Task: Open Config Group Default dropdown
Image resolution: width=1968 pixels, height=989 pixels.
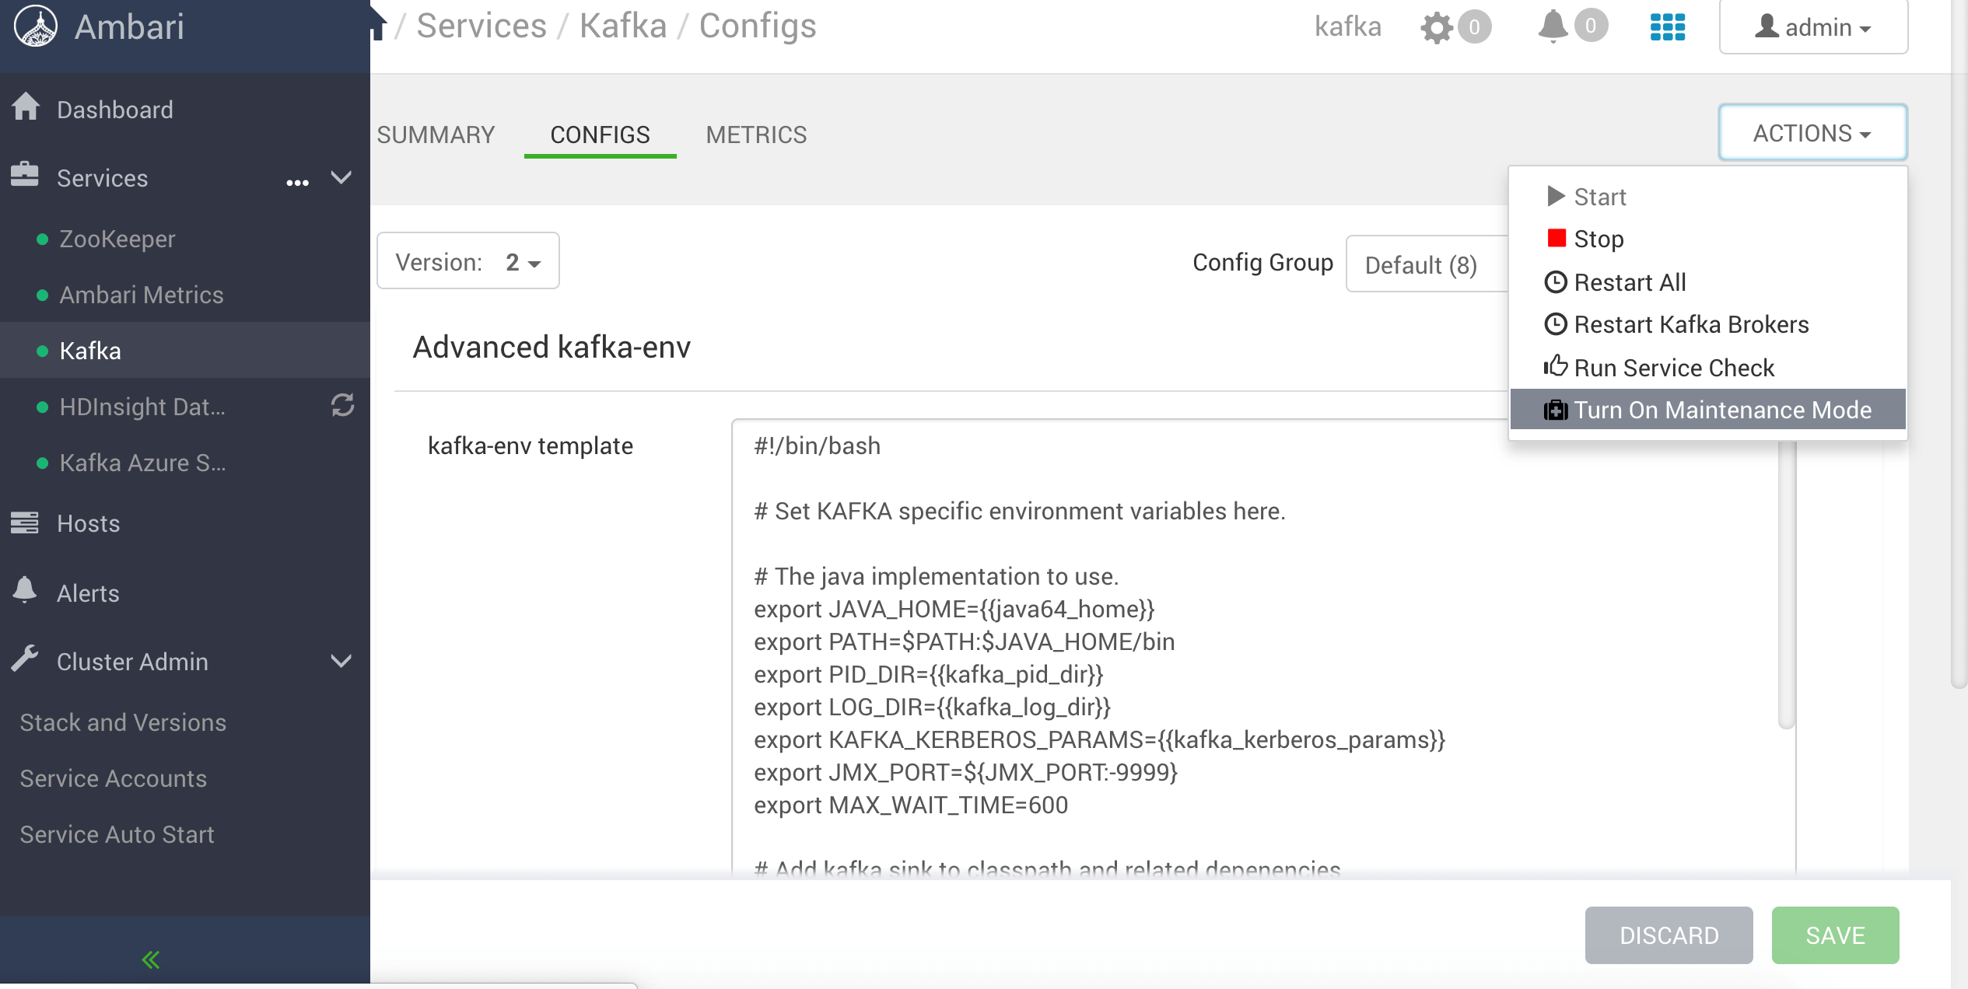Action: [1427, 264]
